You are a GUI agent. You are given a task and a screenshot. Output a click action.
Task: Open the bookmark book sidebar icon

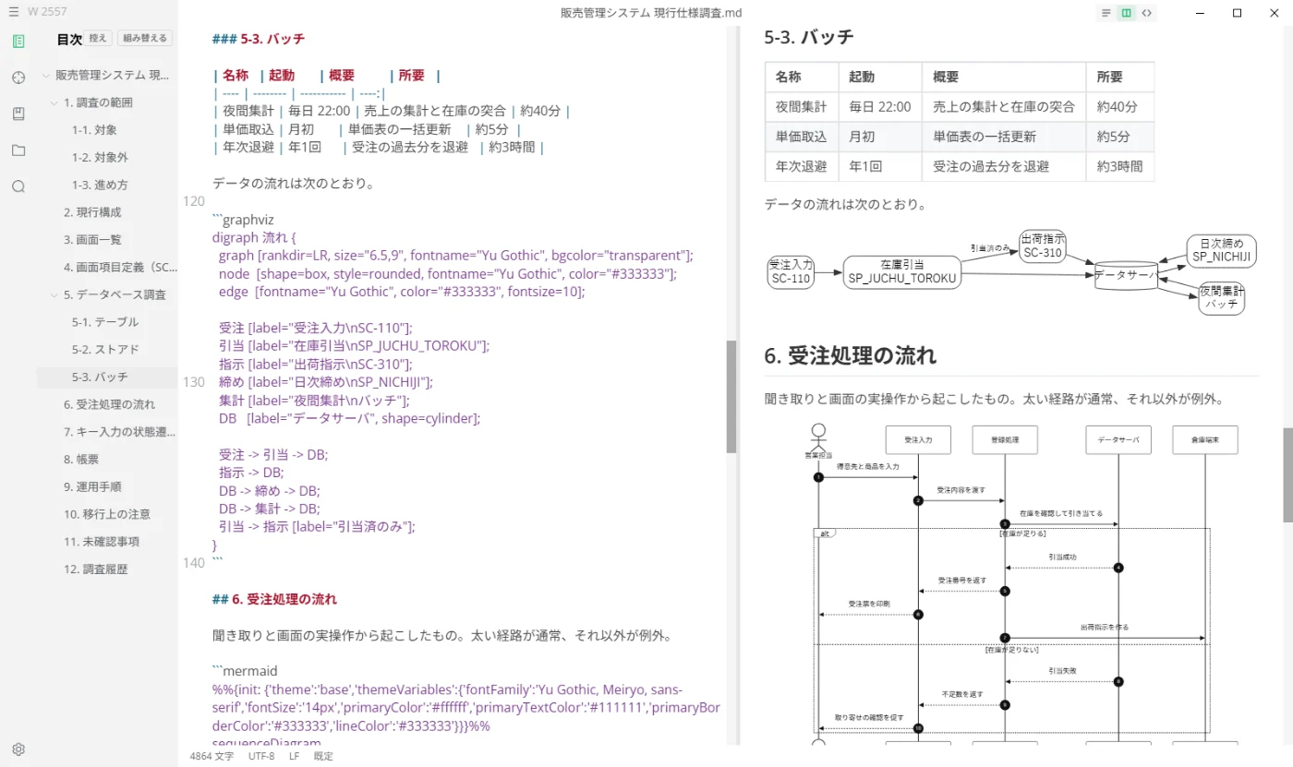[x=18, y=114]
